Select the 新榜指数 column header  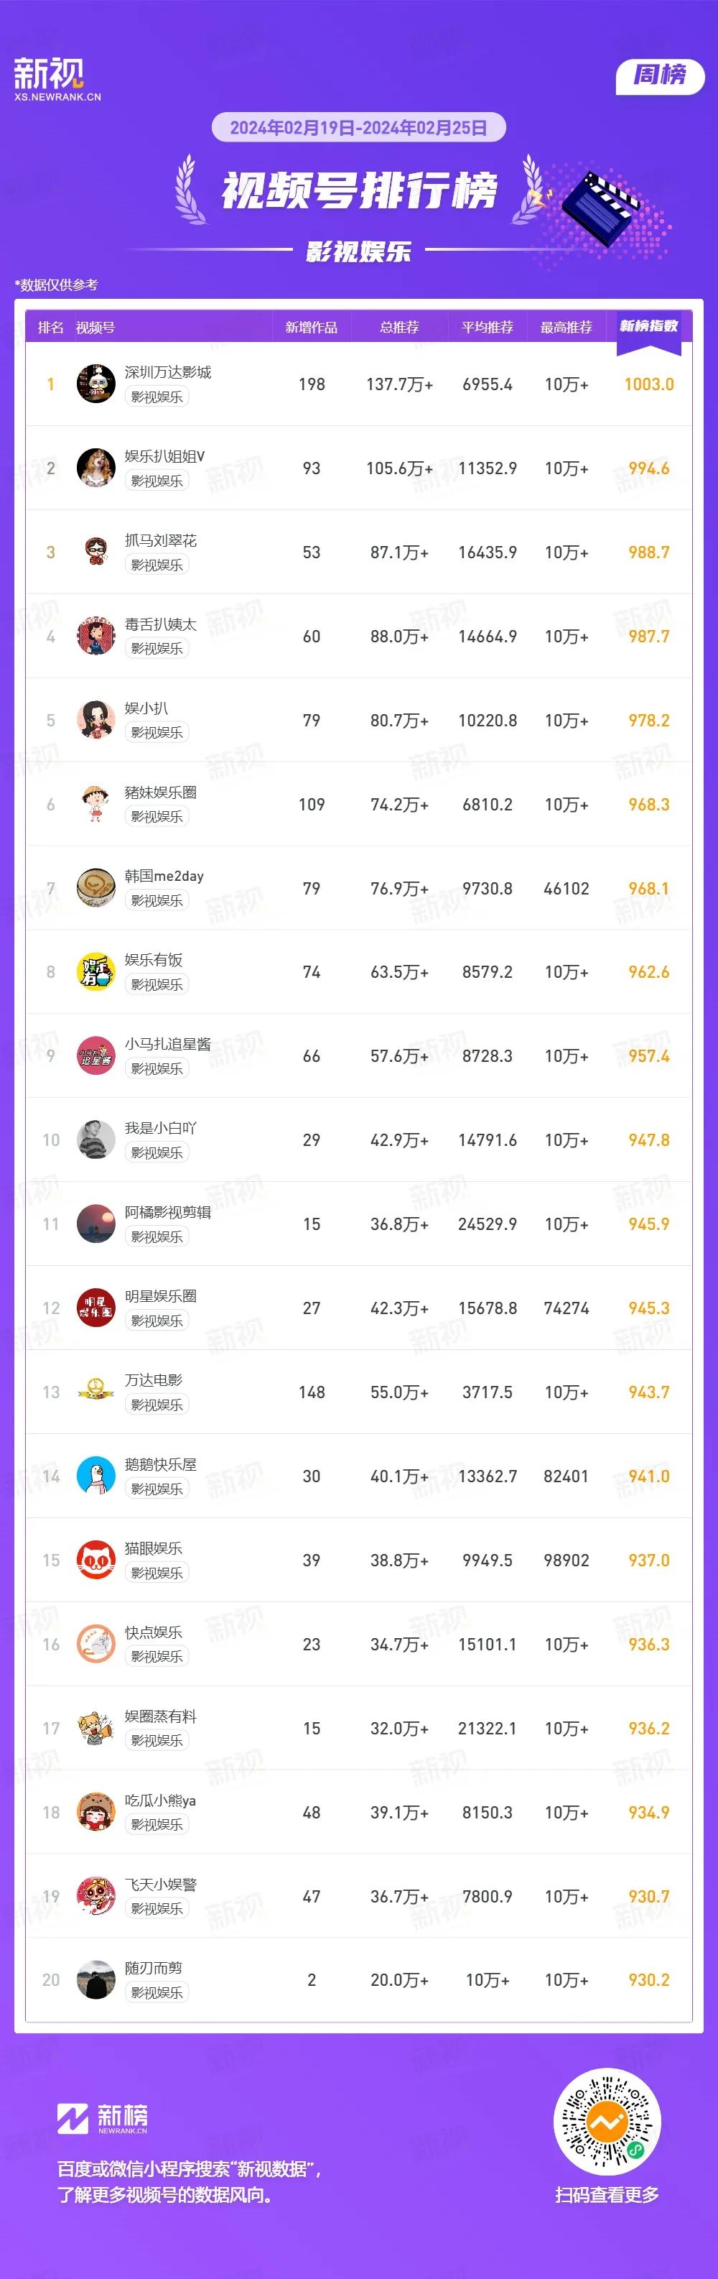649,326
